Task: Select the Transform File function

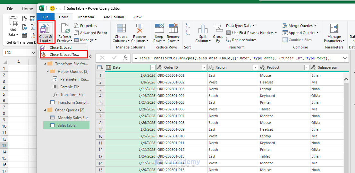Action: [72, 95]
